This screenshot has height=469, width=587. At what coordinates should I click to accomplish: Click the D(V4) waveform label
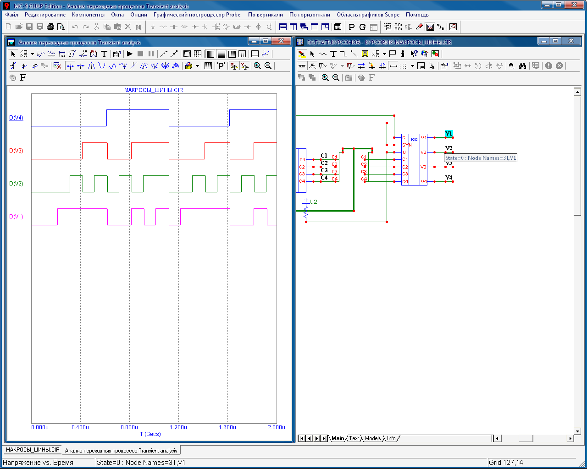click(x=16, y=118)
